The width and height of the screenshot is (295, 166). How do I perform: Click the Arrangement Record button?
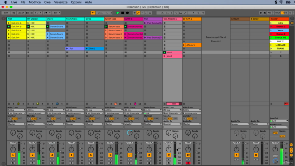127,13
